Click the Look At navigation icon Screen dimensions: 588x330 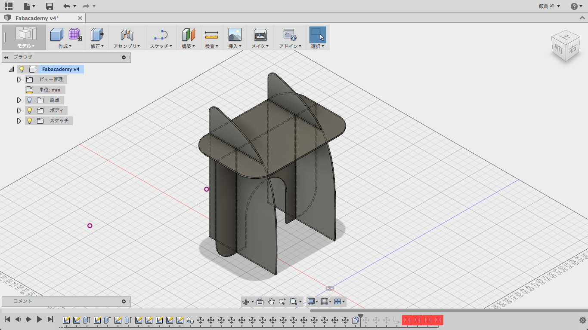click(260, 302)
